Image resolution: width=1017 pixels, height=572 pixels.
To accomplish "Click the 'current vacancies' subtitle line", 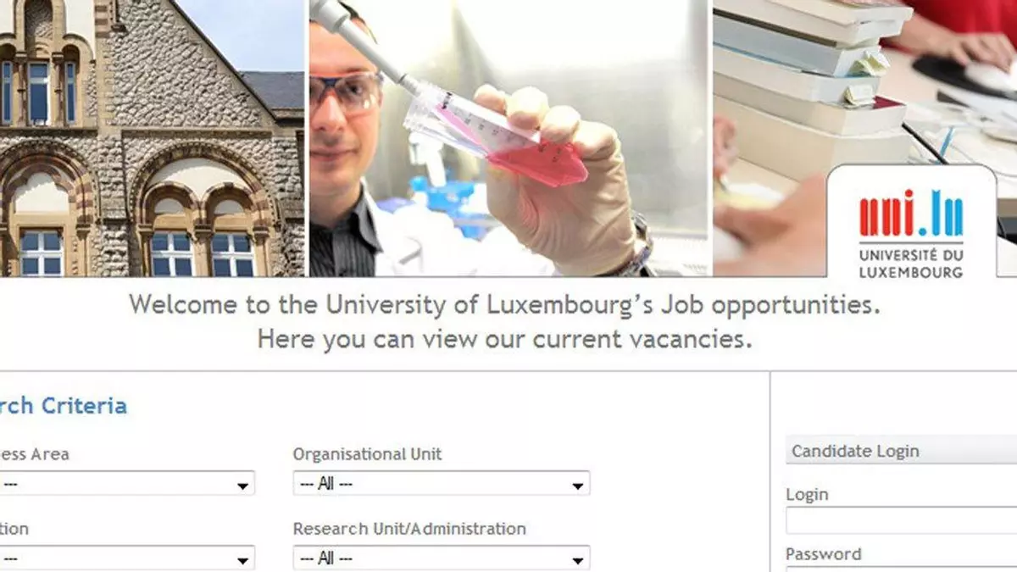I will pos(504,341).
